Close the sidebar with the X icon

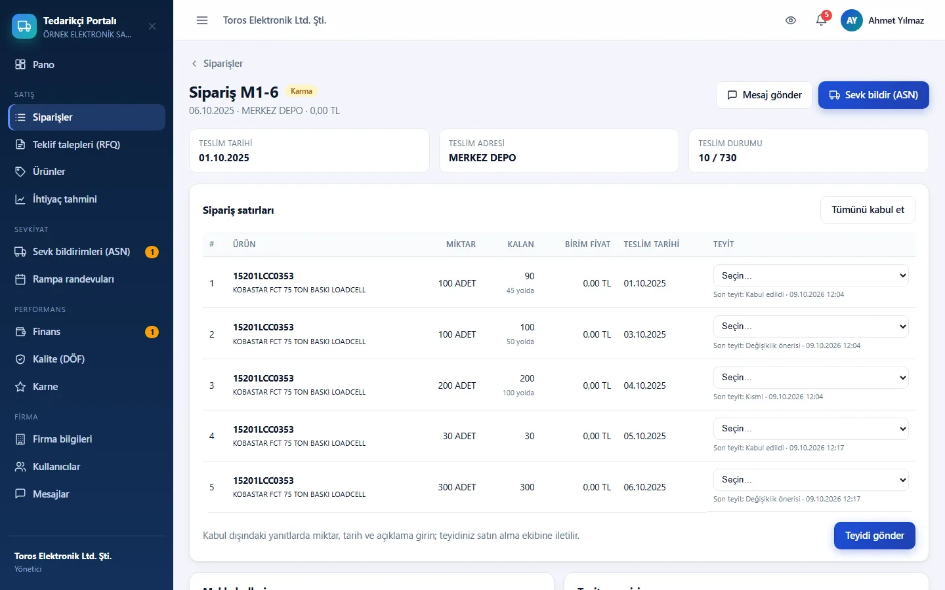pyautogui.click(x=152, y=26)
